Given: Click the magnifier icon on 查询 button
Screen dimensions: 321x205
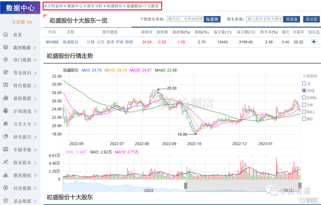Looking at the screenshot, I should pos(208,19).
